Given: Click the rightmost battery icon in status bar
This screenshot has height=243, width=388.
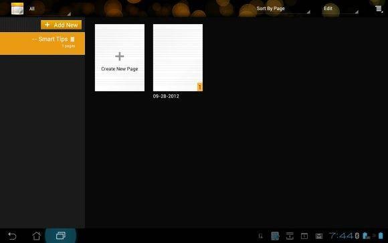Looking at the screenshot, I should 381,236.
